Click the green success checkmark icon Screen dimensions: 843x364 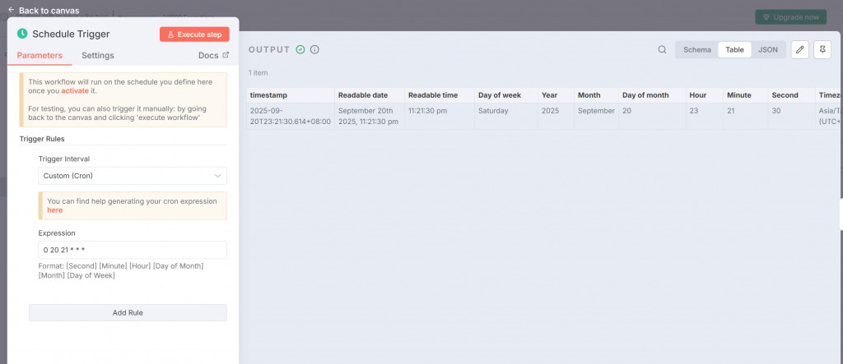click(x=300, y=49)
